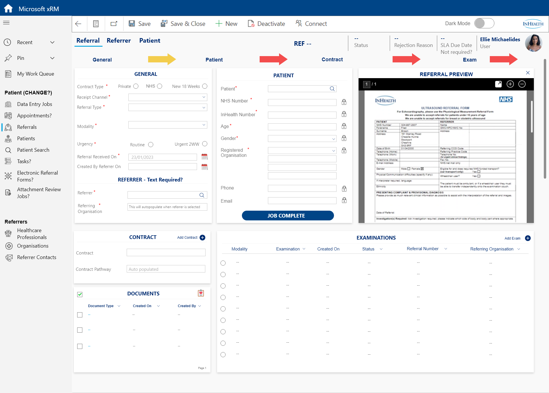Expand the Gender dropdown
The height and width of the screenshot is (393, 549).
[x=302, y=139]
